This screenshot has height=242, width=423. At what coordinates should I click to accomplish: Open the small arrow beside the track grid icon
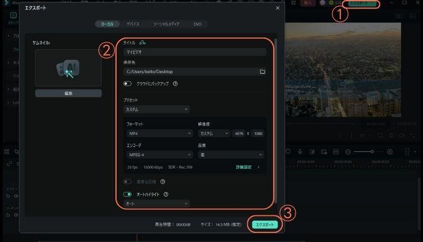coord(415,152)
